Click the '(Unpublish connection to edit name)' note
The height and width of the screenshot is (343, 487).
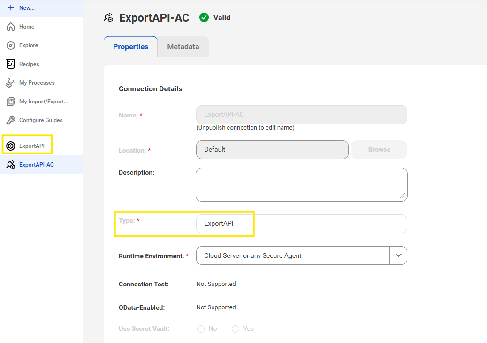245,128
